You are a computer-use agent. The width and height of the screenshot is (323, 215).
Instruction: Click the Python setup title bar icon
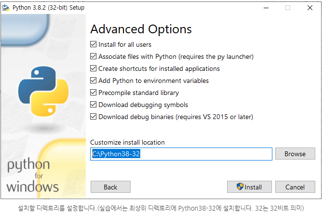[6, 8]
